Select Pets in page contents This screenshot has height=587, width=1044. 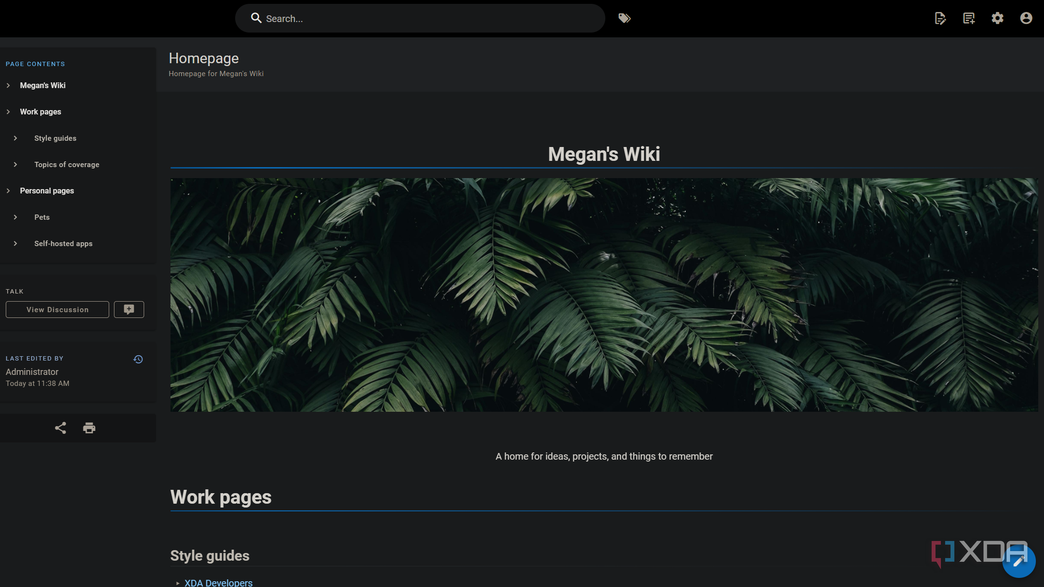(42, 217)
